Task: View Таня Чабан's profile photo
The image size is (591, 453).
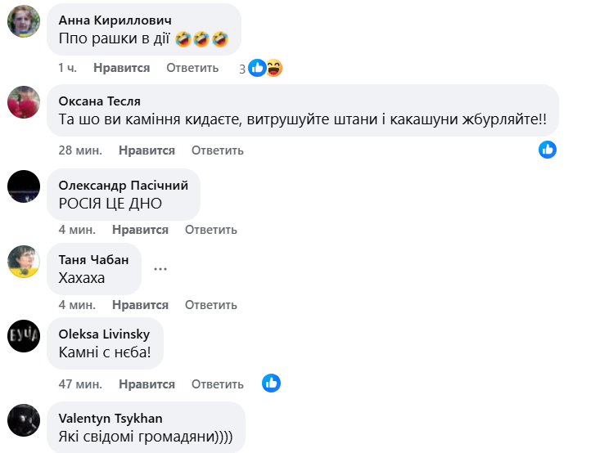Action: pyautogui.click(x=24, y=262)
